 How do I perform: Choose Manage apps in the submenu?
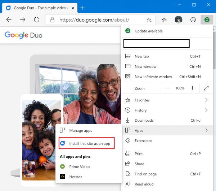pyautogui.click(x=81, y=130)
